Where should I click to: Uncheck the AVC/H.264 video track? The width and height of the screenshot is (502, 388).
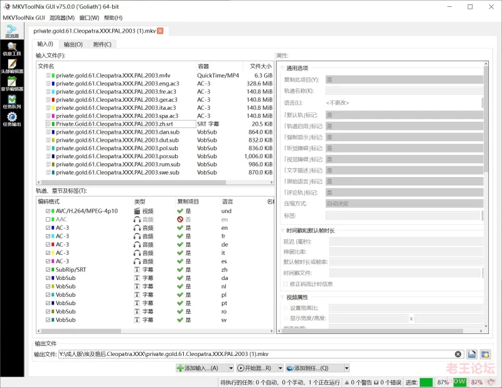[x=48, y=211]
